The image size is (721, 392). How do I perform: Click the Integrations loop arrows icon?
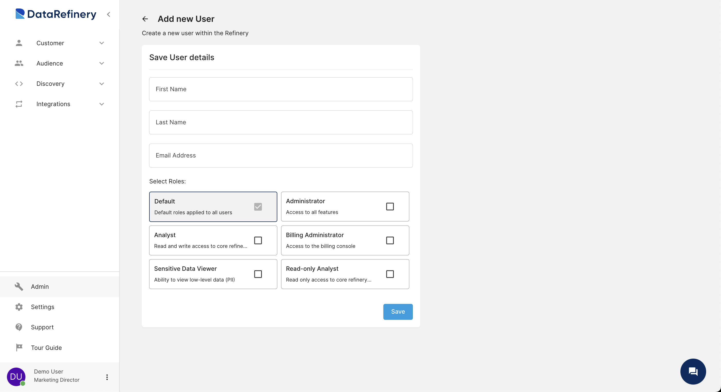pyautogui.click(x=19, y=104)
